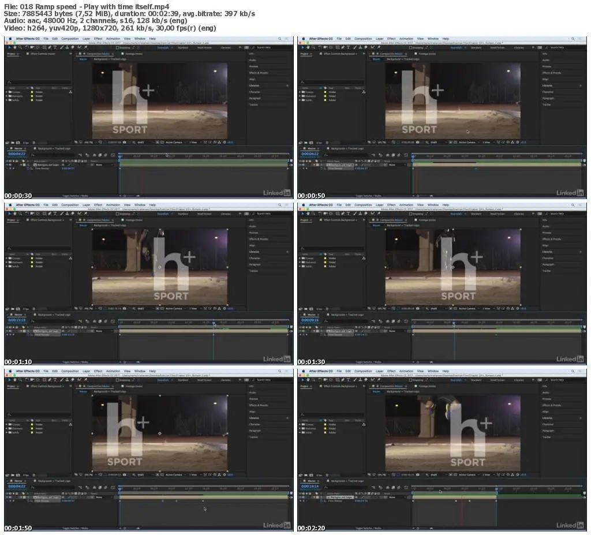Open the Animation menu in the 00:01:50 frame
This screenshot has height=535, width=591.
(113, 371)
